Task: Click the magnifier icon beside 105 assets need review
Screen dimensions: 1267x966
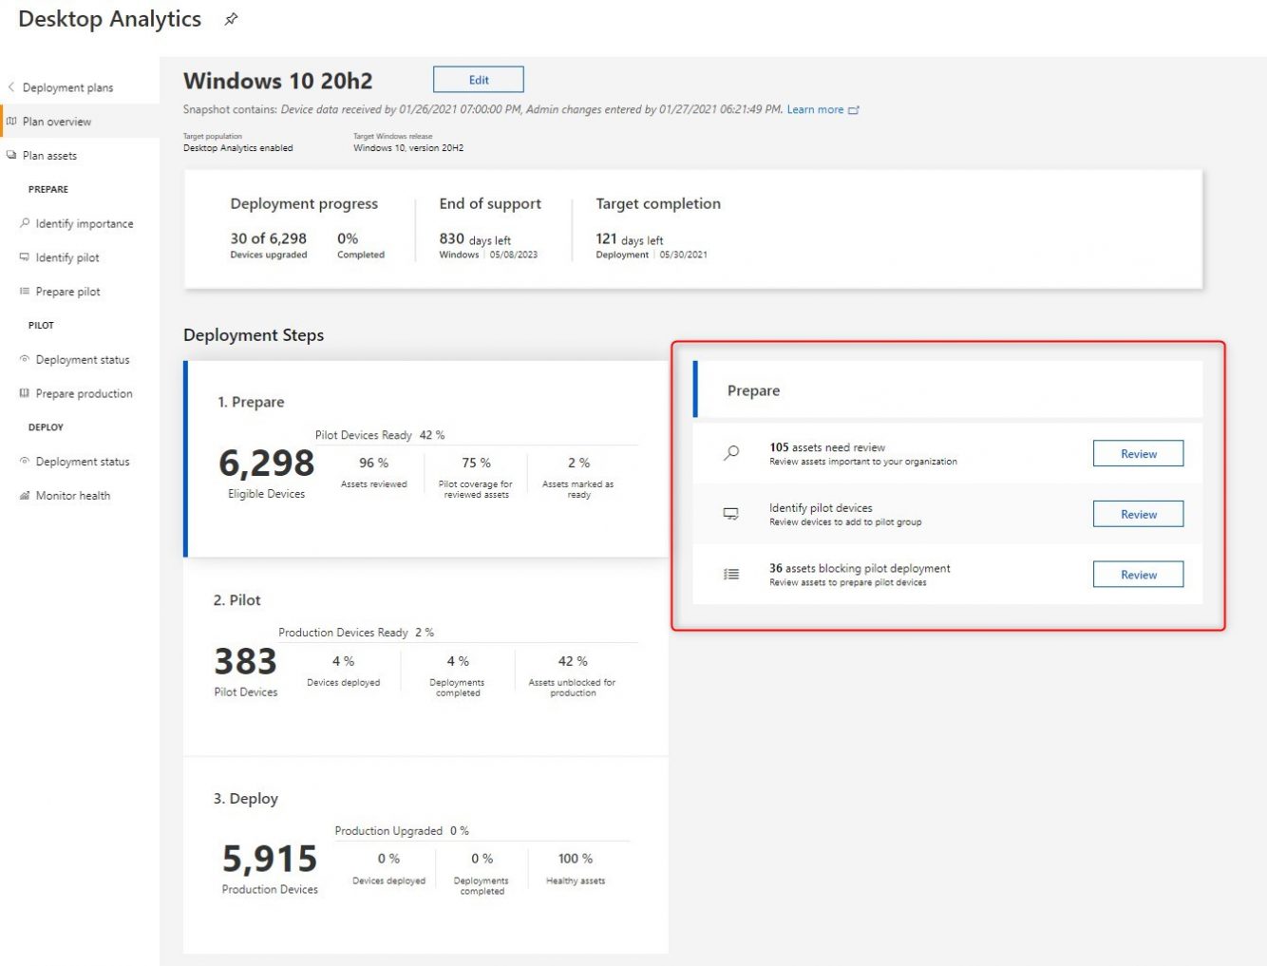Action: (730, 453)
